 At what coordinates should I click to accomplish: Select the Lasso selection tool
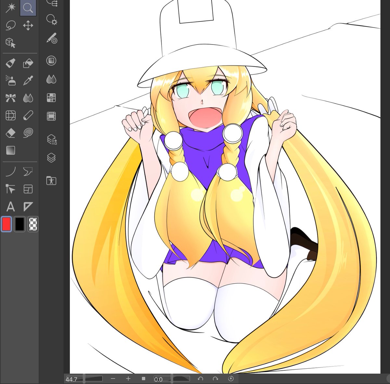coord(11,25)
